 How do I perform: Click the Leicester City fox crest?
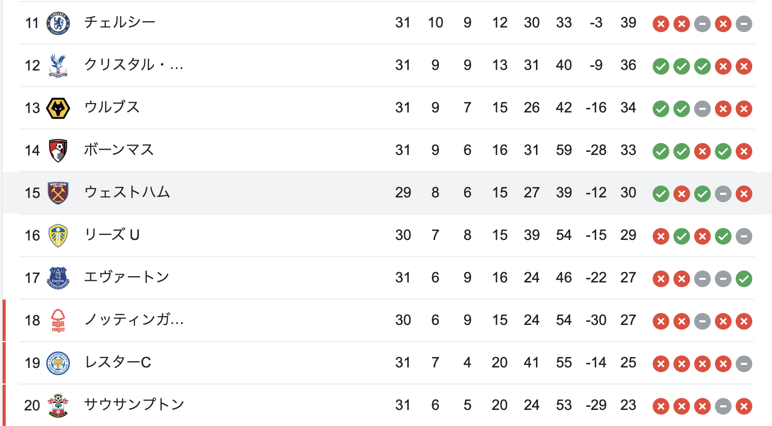(58, 363)
